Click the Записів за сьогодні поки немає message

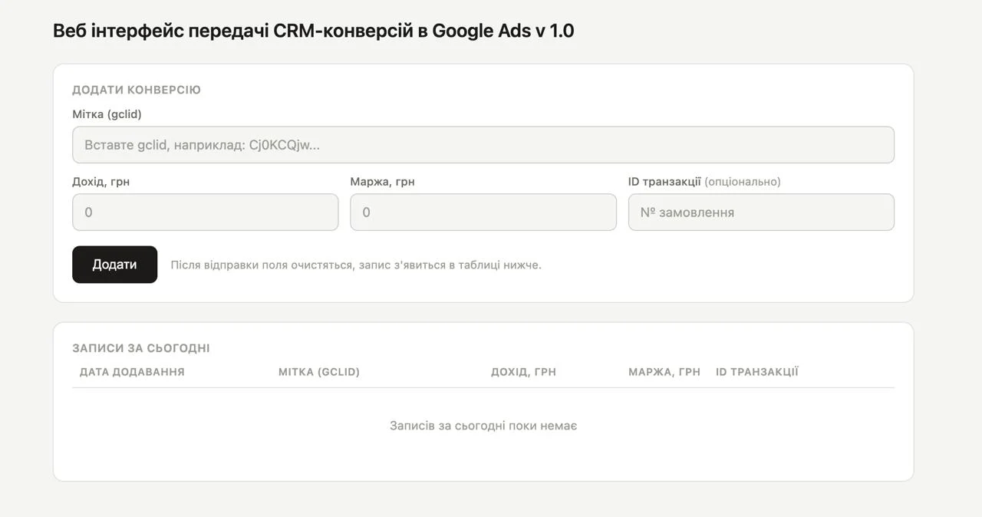(x=483, y=425)
